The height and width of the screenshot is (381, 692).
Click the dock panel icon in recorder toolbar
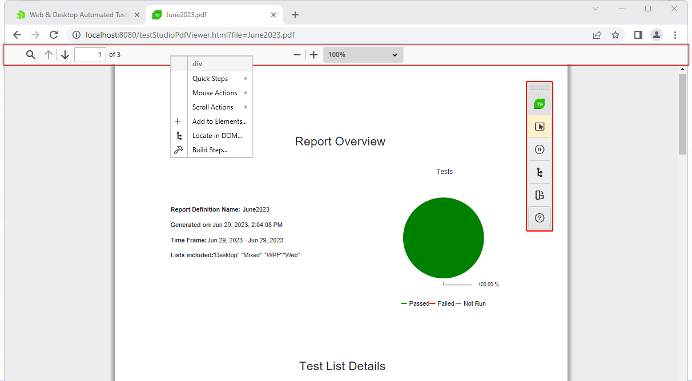tap(540, 195)
